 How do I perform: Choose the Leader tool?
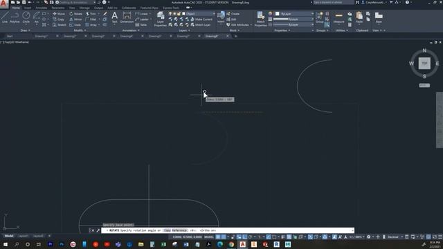142,19
